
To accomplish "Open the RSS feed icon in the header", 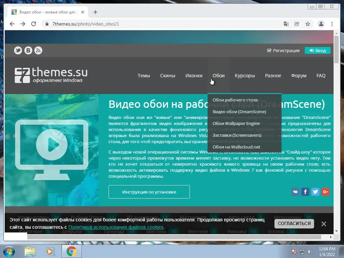I will coord(38,50).
